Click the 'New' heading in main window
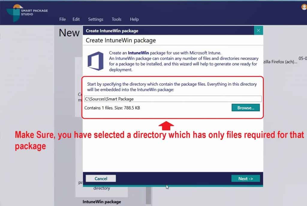This screenshot has width=307, height=206. click(x=69, y=33)
